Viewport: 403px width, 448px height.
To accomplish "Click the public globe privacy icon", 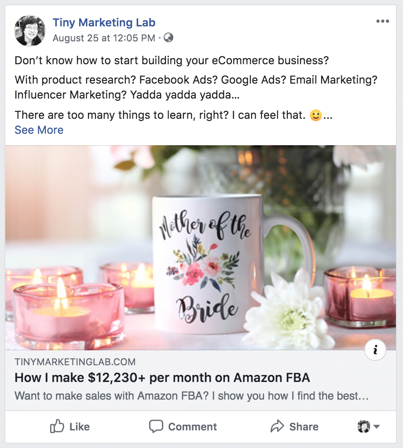I will [168, 38].
